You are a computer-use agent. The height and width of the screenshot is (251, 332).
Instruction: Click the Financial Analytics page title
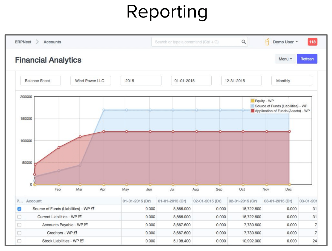pyautogui.click(x=48, y=60)
